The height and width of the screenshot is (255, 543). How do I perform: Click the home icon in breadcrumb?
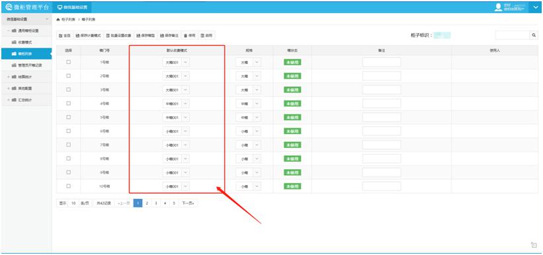58,19
